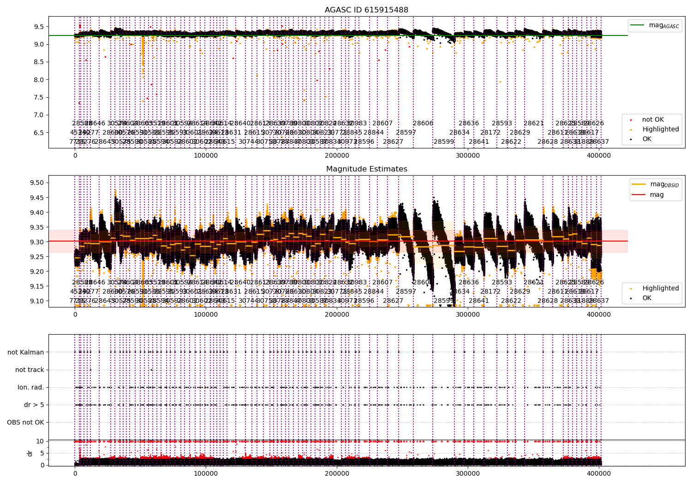Click the 7.0 y-tick of the top plot

(x=39, y=115)
